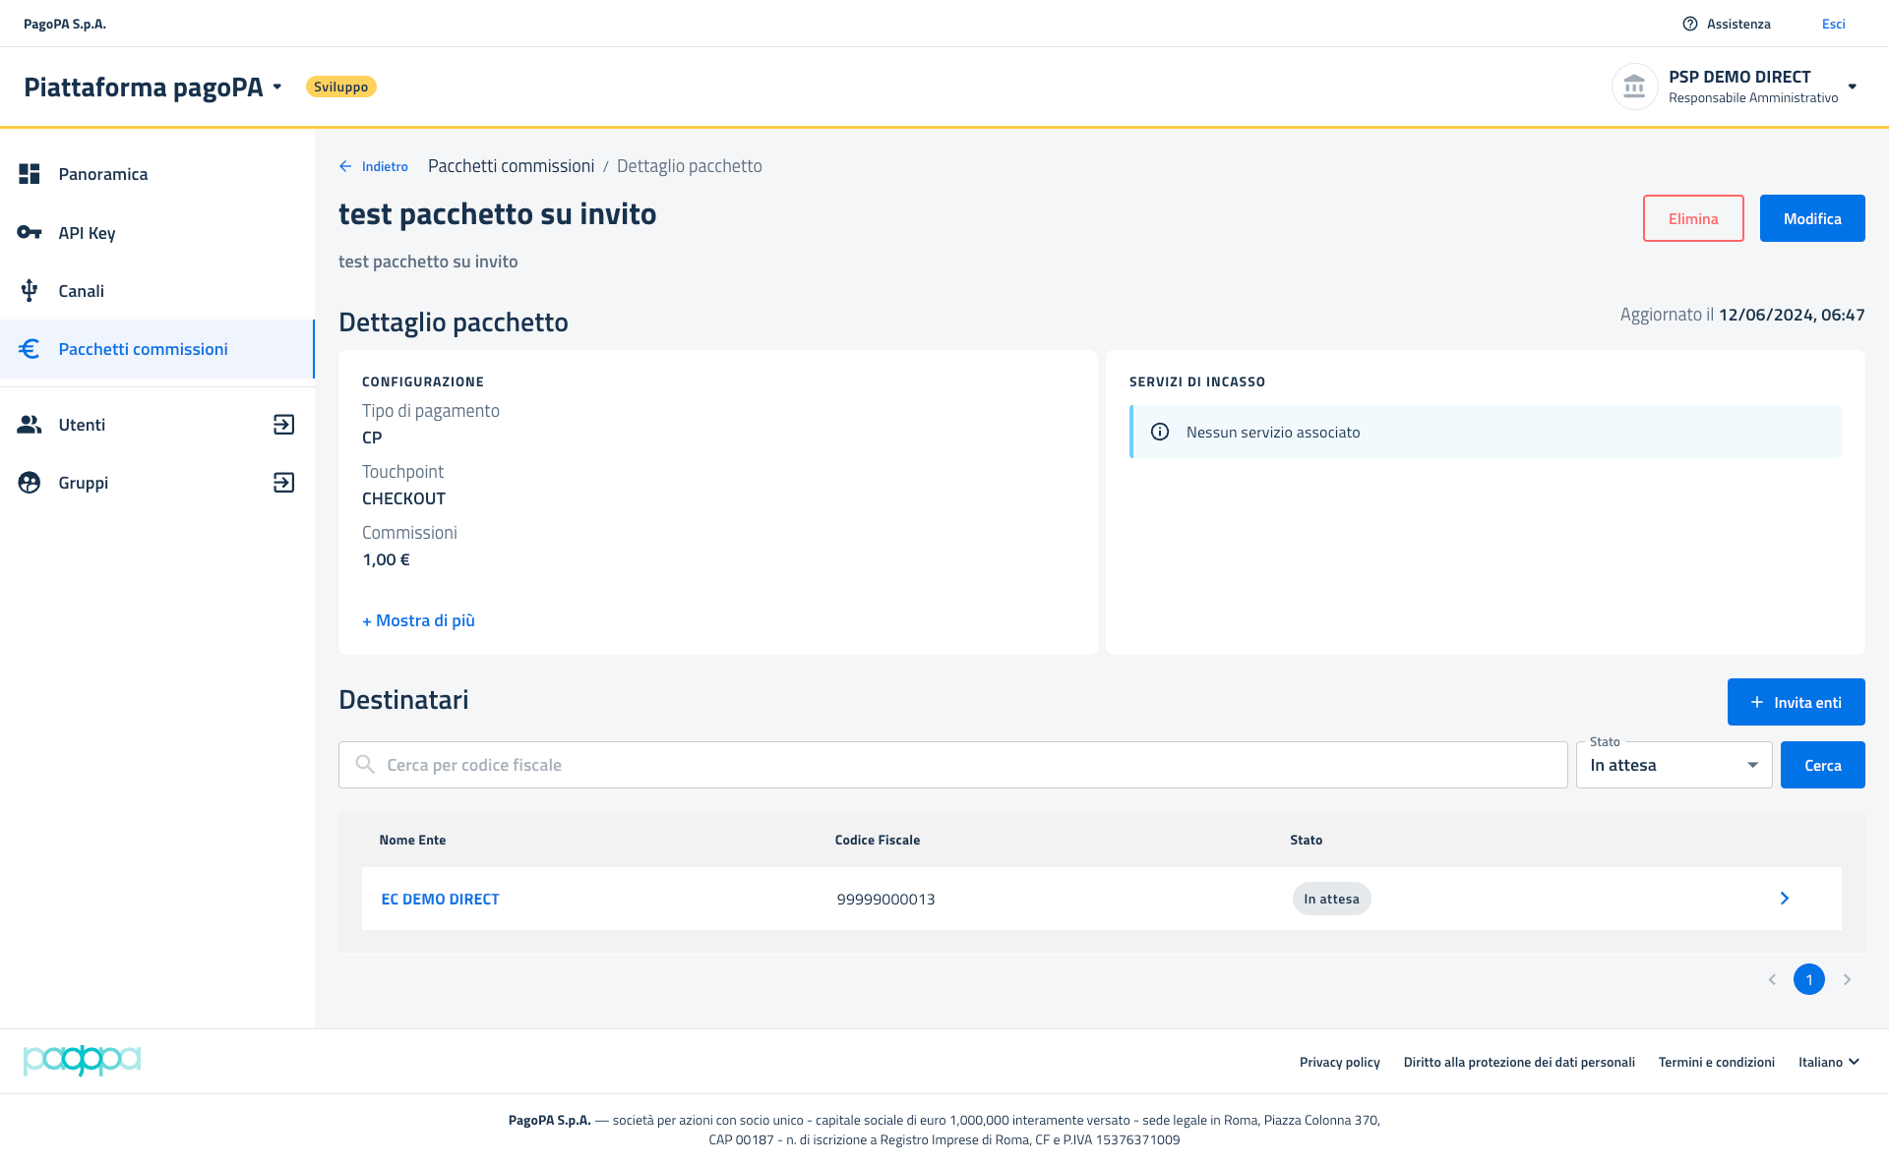Open Gruppi in the sidebar
This screenshot has height=1164, width=1889.
click(x=84, y=483)
